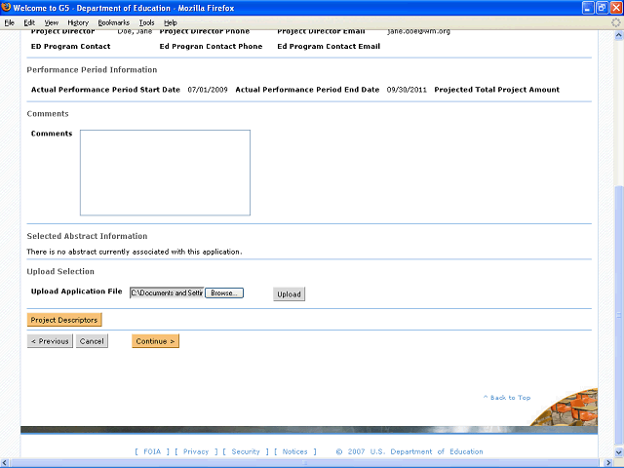Viewport: 624px width, 468px height.
Task: Click the Selected Abstract Information heading
Action: (x=87, y=236)
